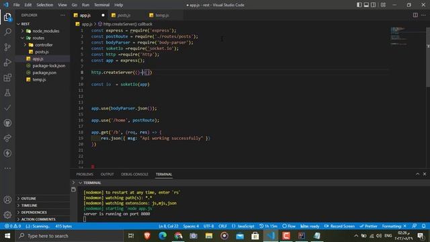Expand the controller folder
This screenshot has width=430, height=242.
click(42, 45)
